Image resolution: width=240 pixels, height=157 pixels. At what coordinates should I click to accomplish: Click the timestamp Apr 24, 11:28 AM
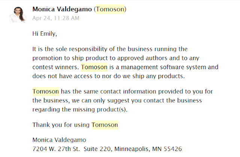click(x=56, y=18)
